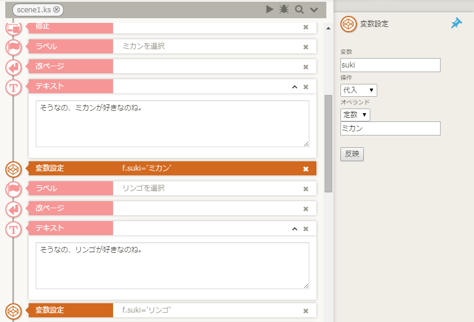This screenshot has width=474, height=322.
Task: Select the scene1.ks tab
Action: (37, 10)
